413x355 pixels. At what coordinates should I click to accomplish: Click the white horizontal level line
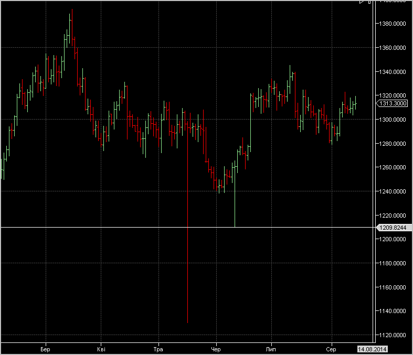pos(187,227)
